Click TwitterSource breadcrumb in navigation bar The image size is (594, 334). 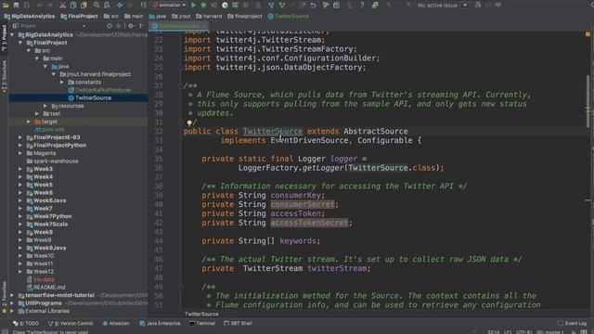click(288, 17)
